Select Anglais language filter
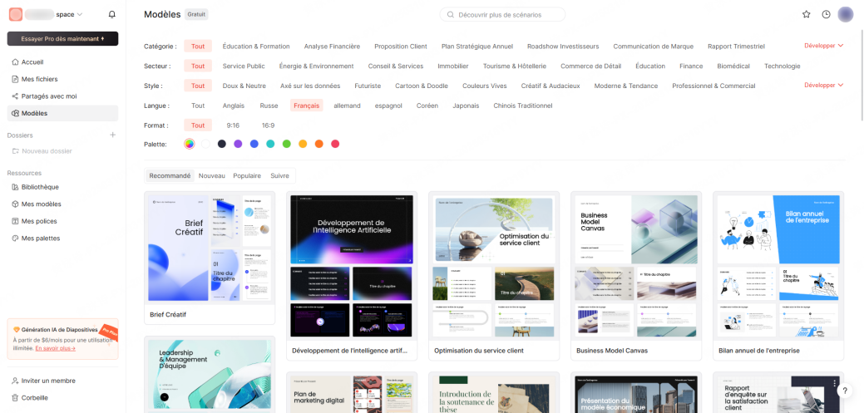The width and height of the screenshot is (864, 413). point(234,106)
